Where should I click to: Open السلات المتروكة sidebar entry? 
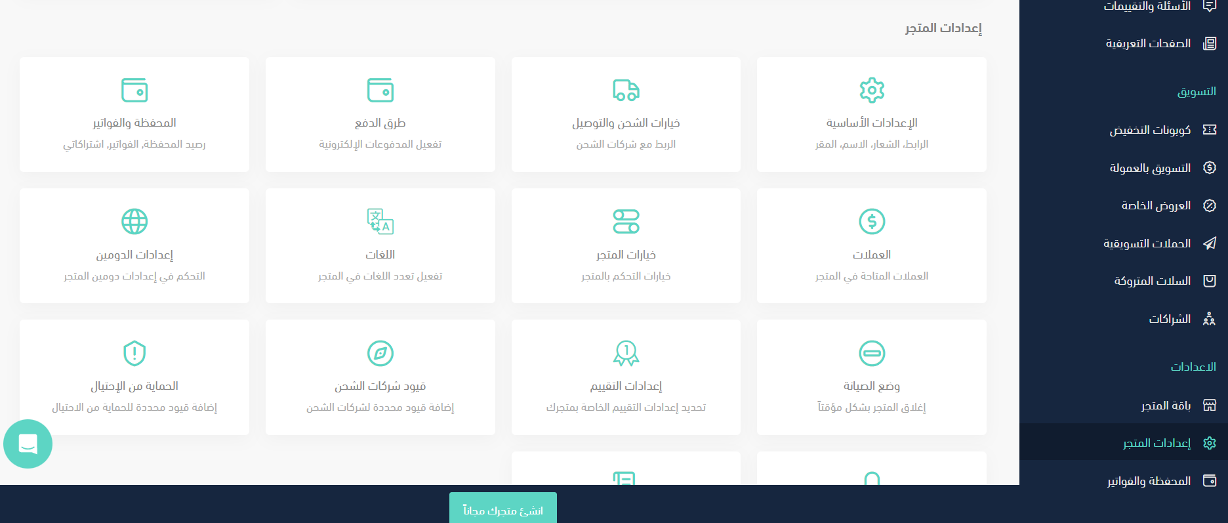(1153, 281)
